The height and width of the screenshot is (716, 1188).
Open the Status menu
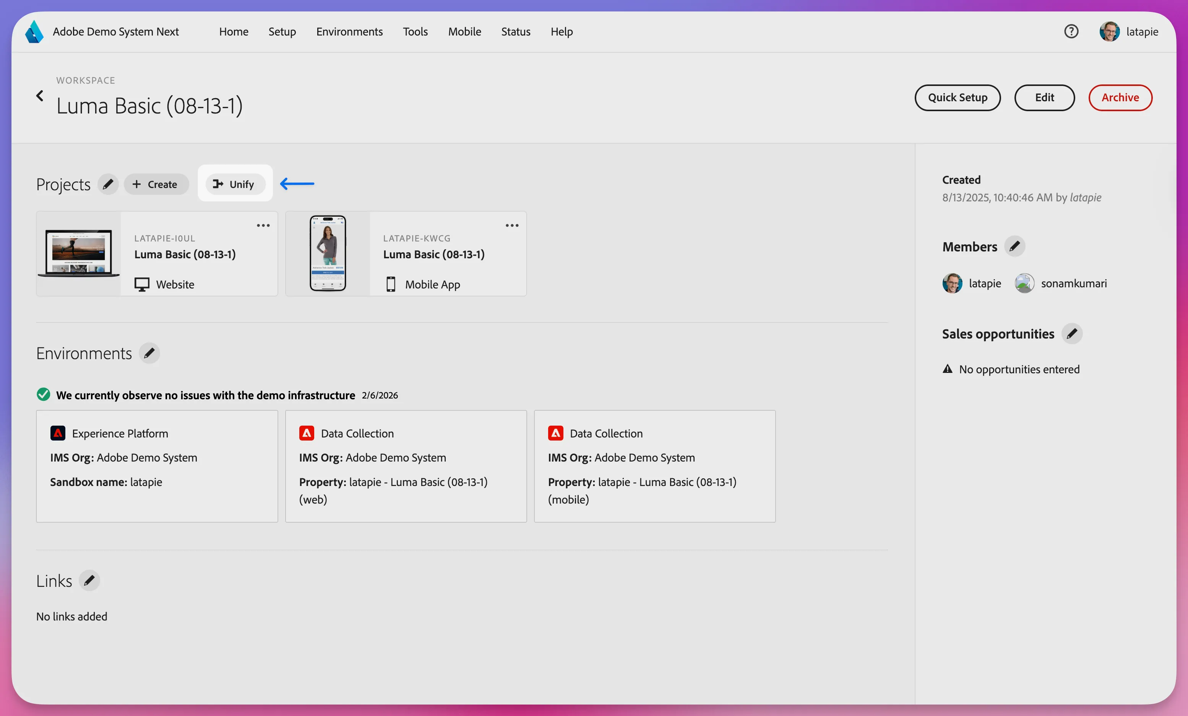point(516,32)
